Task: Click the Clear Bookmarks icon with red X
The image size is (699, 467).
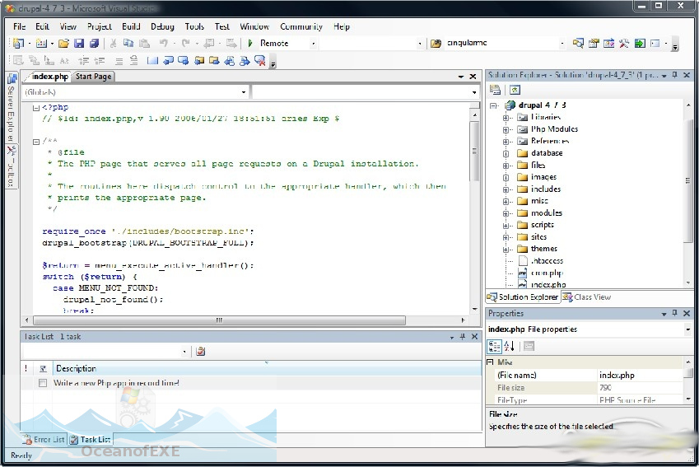Action: [260, 60]
